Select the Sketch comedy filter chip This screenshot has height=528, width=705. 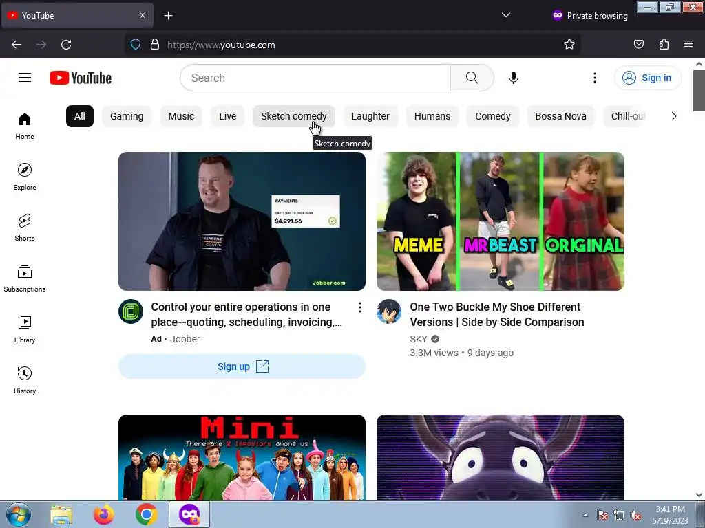pos(294,116)
